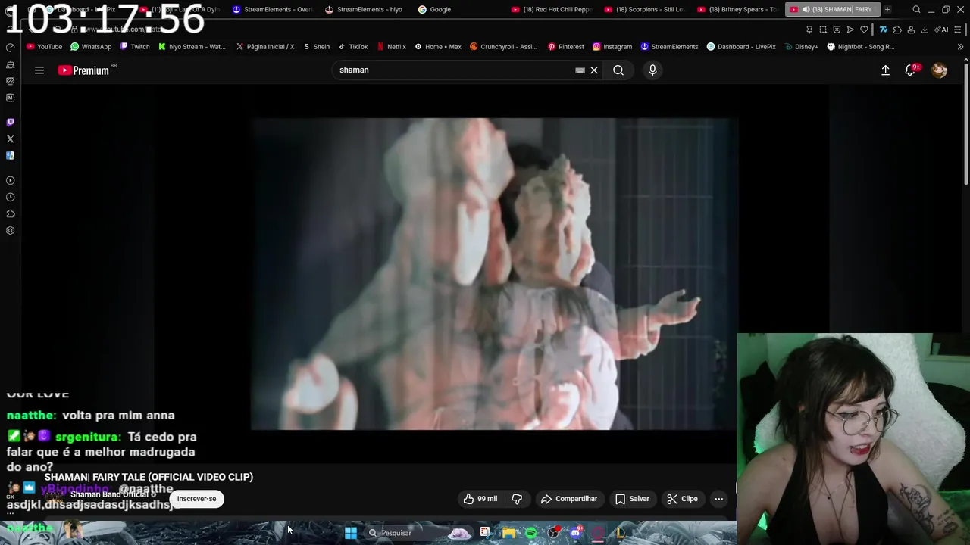970x545 pixels.
Task: Switch to the Britney Spears tab
Action: (737, 9)
